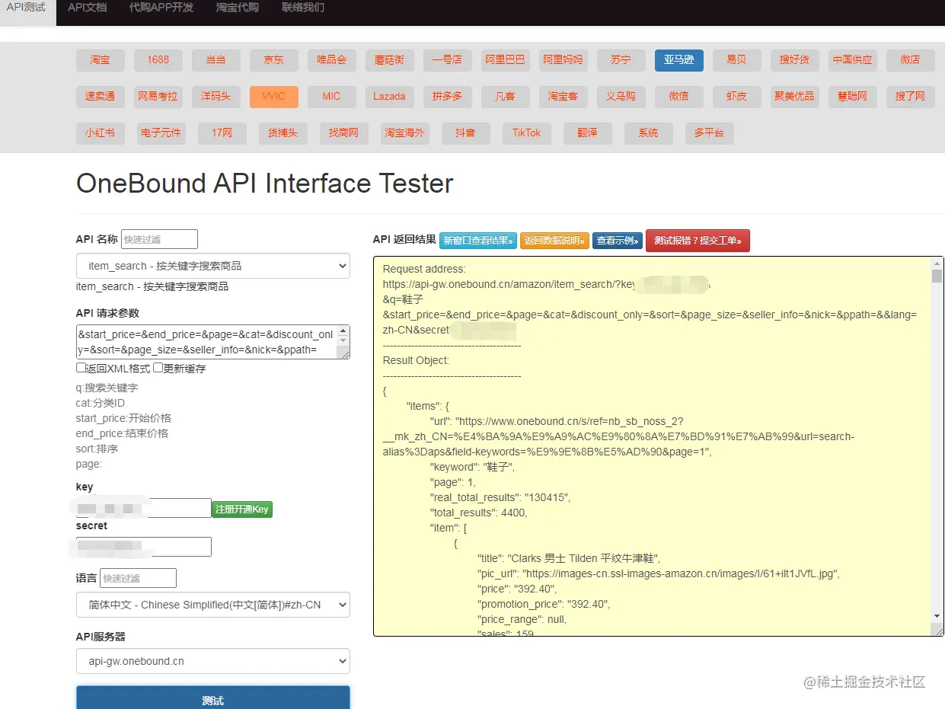This screenshot has height=709, width=945.
Task: Select the 淘宝客 platform button
Action: pos(563,97)
